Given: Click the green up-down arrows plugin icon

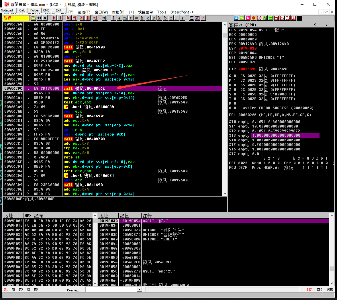Looking at the screenshot, I should pos(242,18).
